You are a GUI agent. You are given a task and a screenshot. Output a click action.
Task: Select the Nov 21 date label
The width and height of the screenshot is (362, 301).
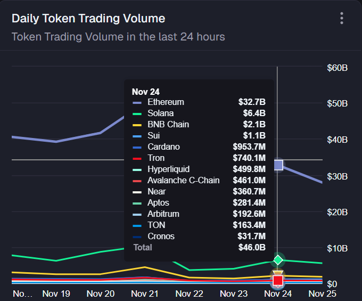click(145, 294)
